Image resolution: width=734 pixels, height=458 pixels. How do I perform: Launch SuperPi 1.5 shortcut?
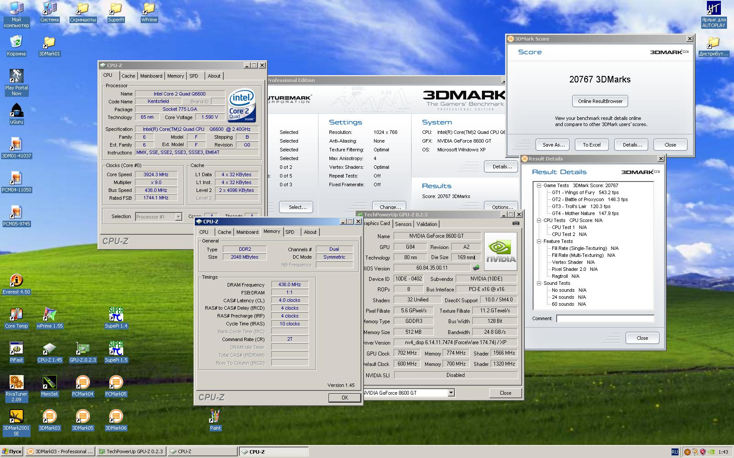click(116, 352)
